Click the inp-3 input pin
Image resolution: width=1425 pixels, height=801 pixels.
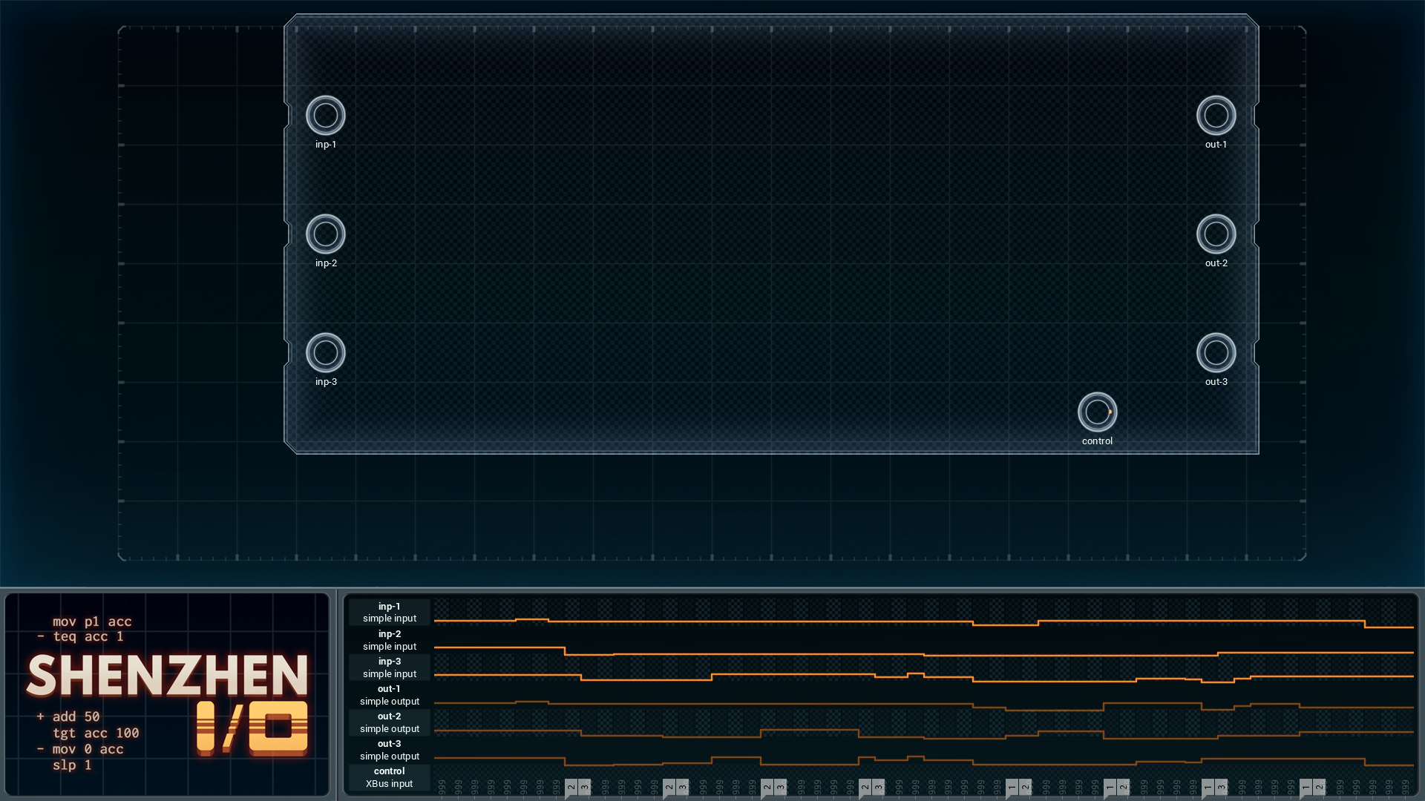tap(325, 353)
